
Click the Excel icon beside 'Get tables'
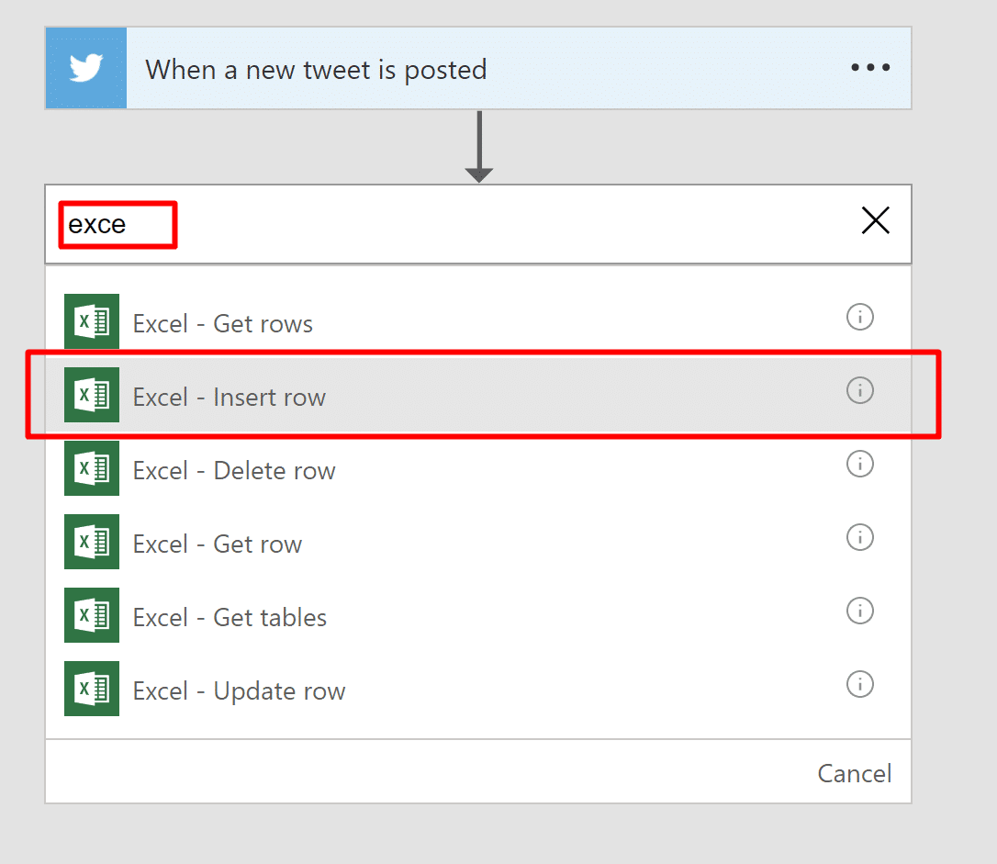pos(92,615)
